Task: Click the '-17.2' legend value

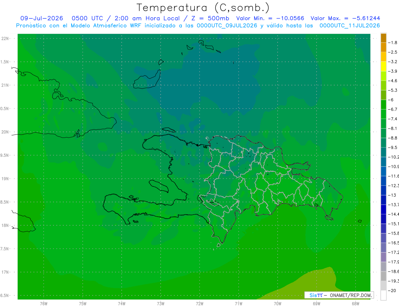Action: pos(393,252)
